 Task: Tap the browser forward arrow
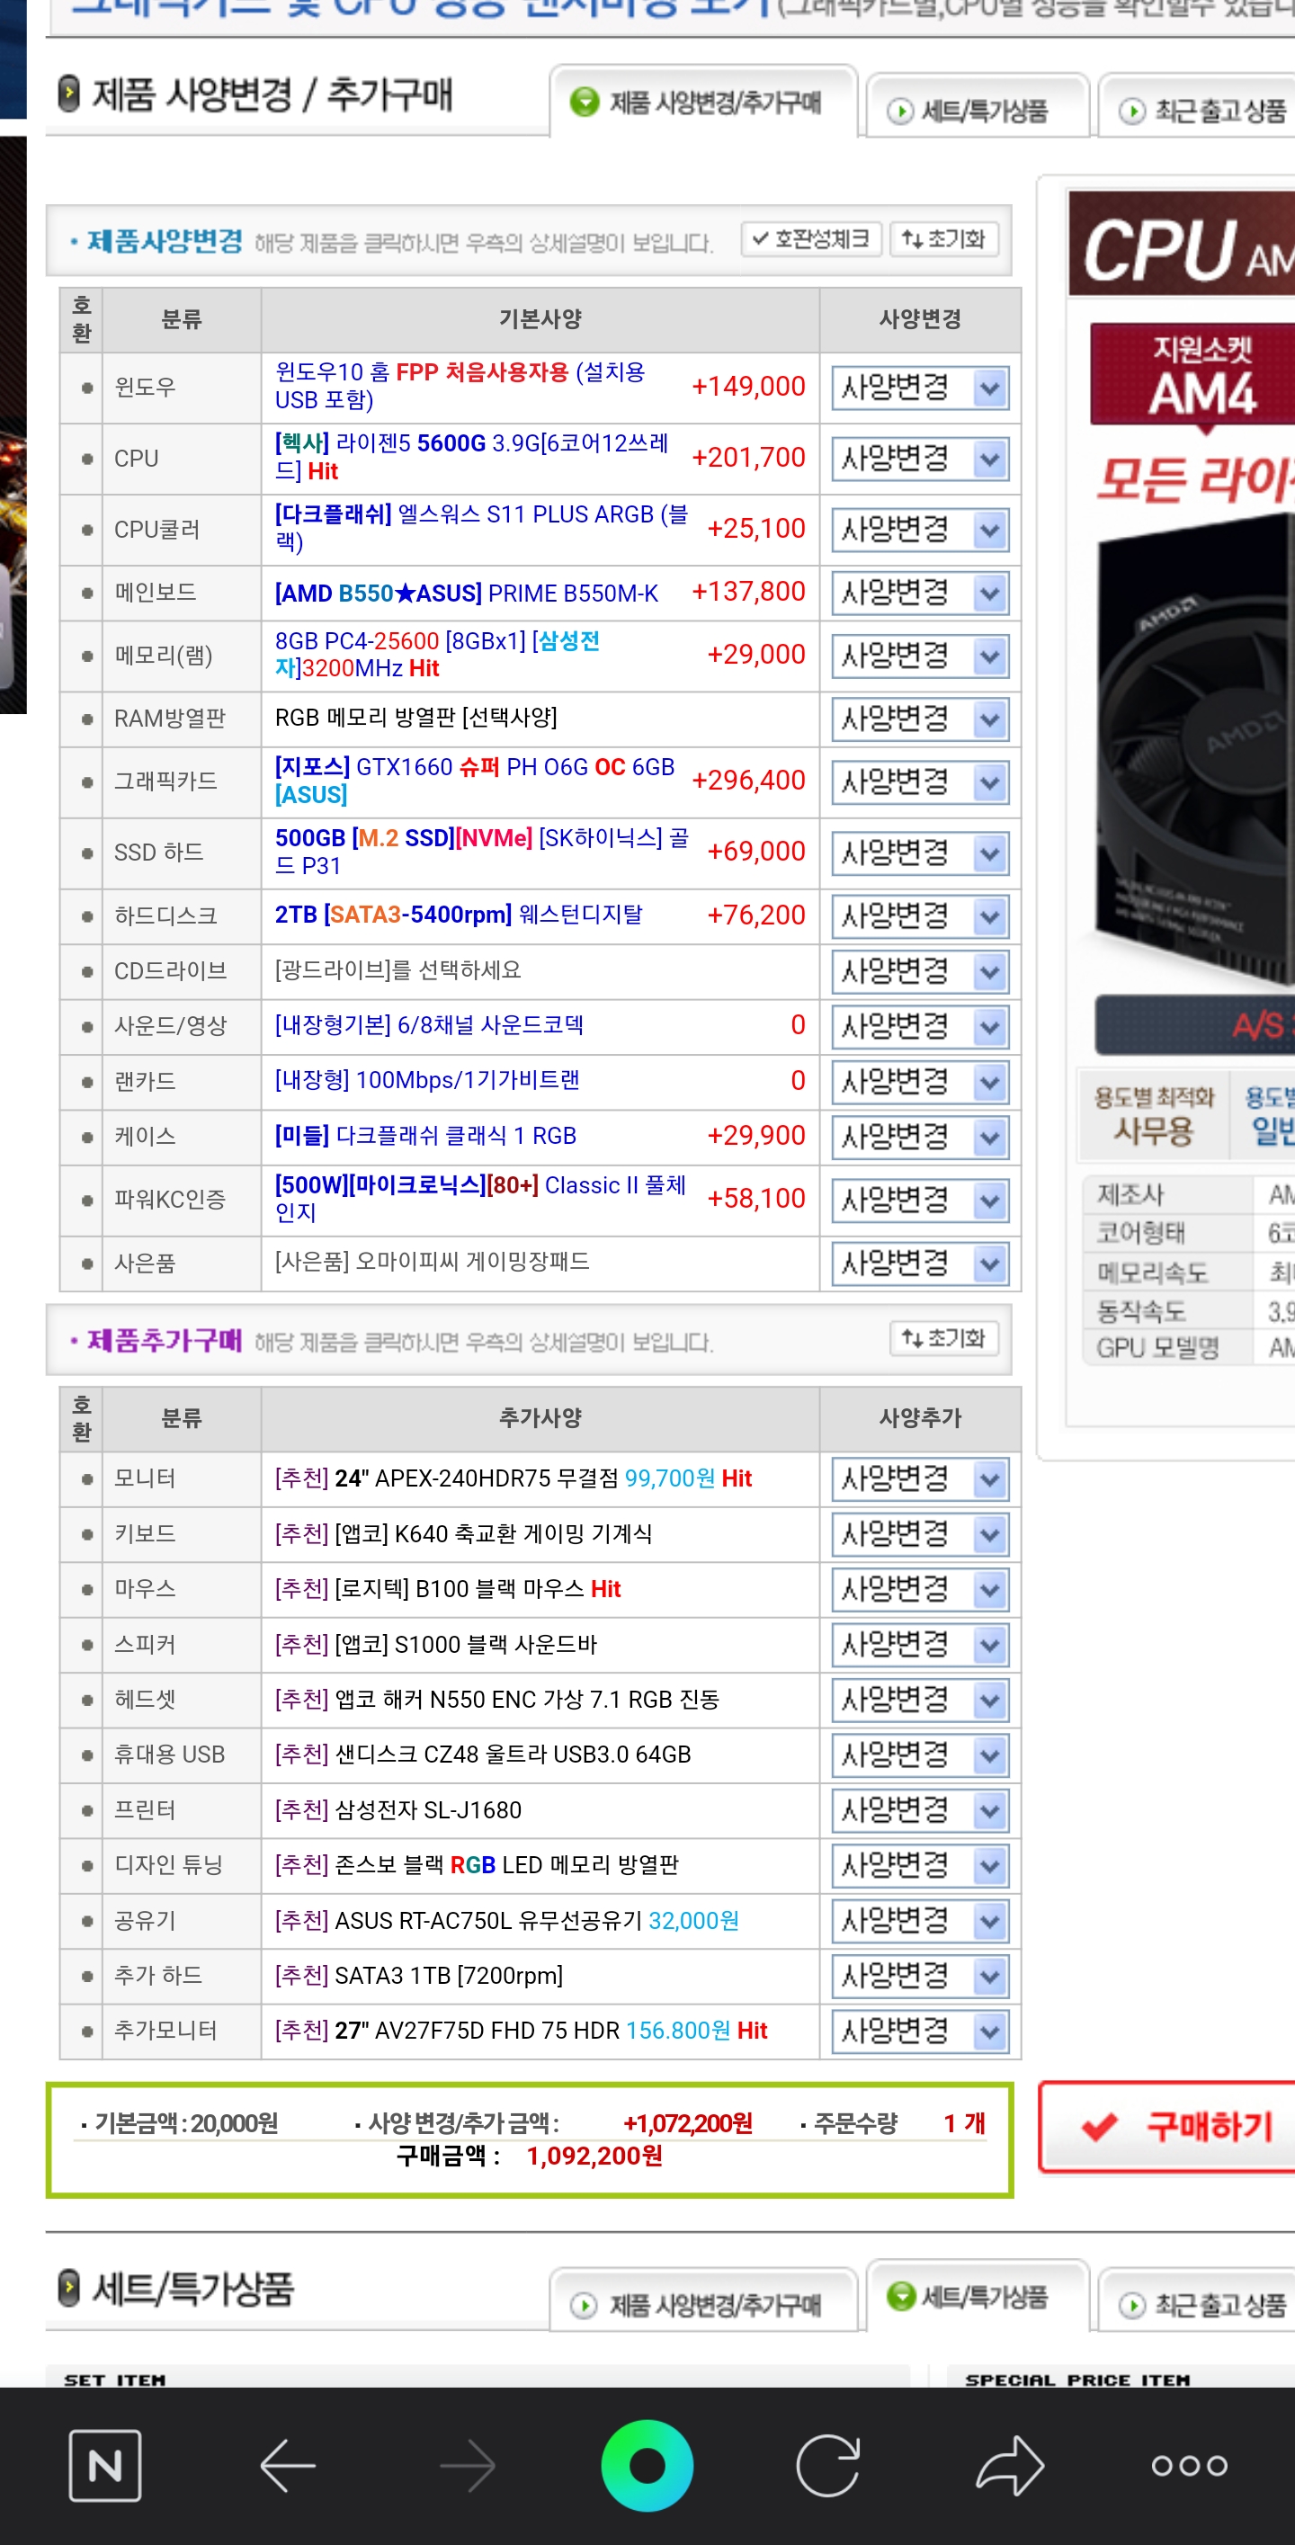[x=468, y=2465]
